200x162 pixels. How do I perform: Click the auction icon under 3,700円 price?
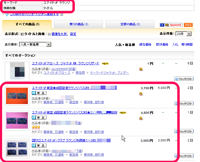(x=141, y=94)
